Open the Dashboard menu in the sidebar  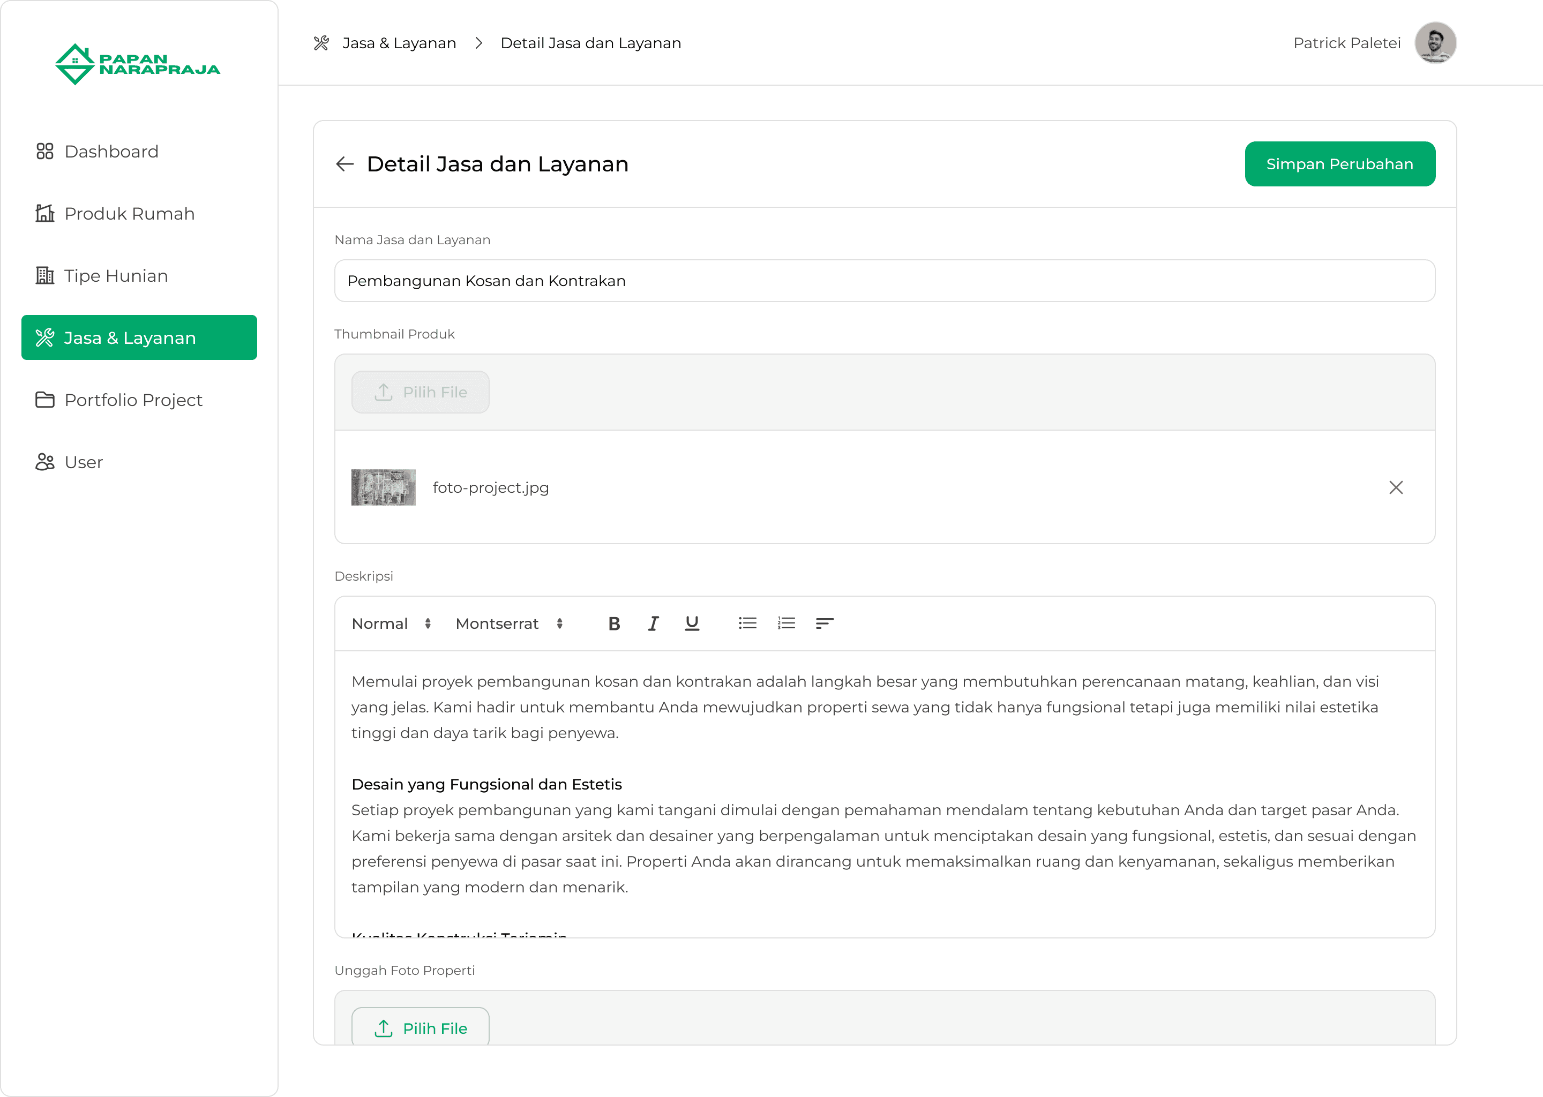click(111, 151)
